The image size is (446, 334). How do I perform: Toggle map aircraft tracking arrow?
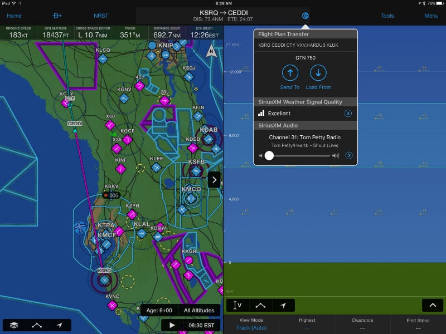[x=60, y=325]
